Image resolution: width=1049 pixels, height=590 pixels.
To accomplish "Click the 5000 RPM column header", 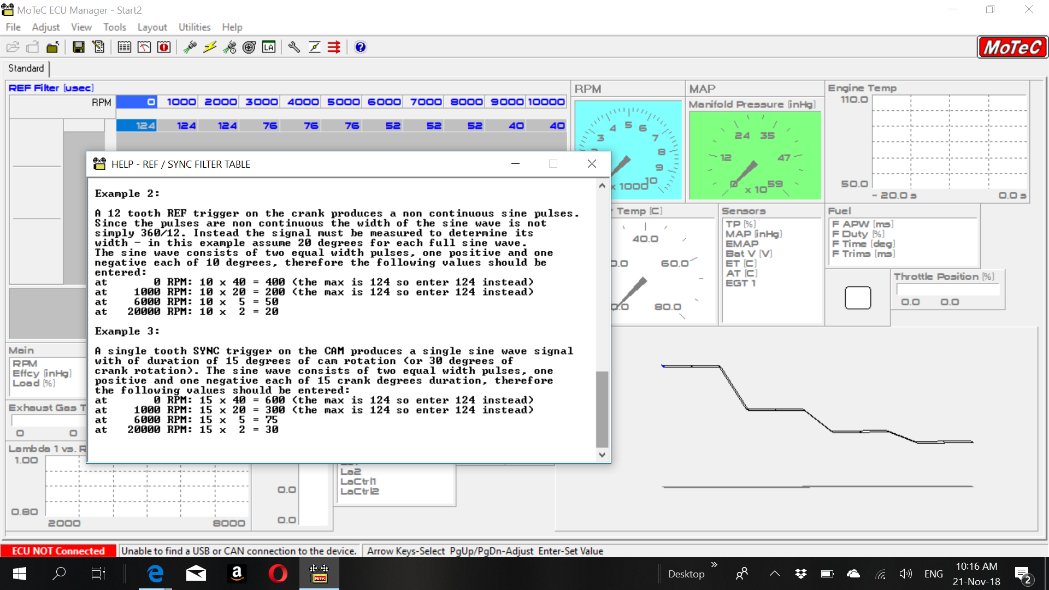I will click(342, 102).
